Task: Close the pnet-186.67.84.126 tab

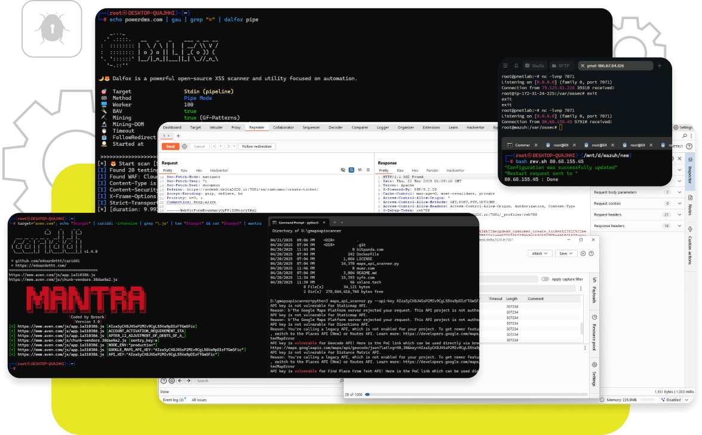Action: (583, 66)
